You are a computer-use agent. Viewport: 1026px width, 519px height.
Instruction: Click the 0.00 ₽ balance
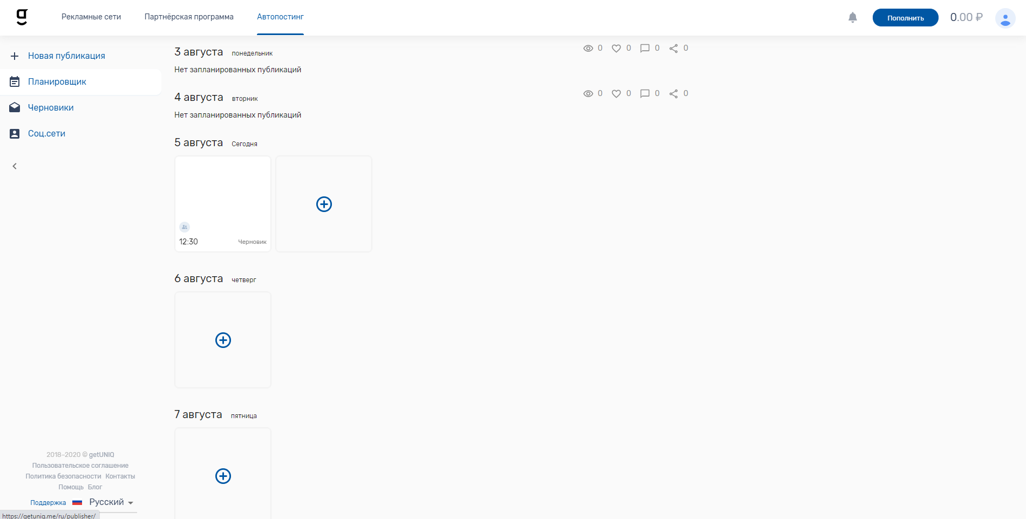pyautogui.click(x=966, y=17)
